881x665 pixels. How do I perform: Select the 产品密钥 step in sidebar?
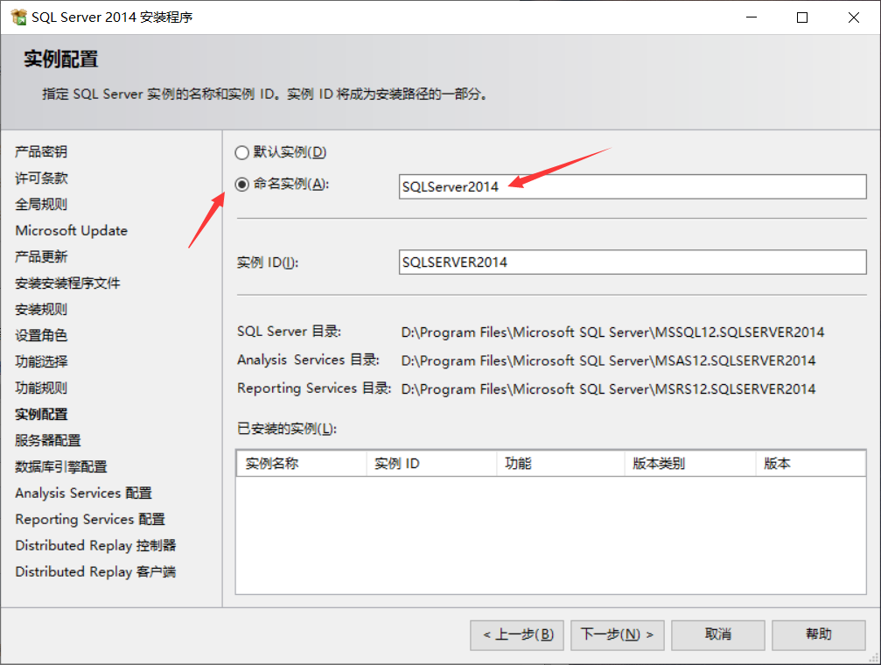coord(41,151)
